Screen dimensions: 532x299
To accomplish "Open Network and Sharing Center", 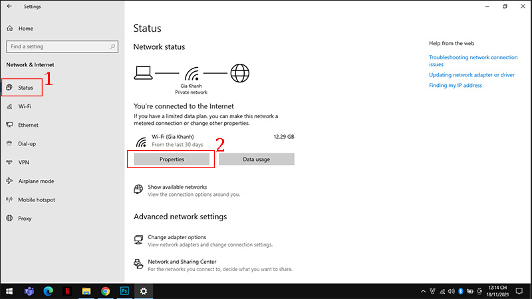I will pyautogui.click(x=182, y=262).
